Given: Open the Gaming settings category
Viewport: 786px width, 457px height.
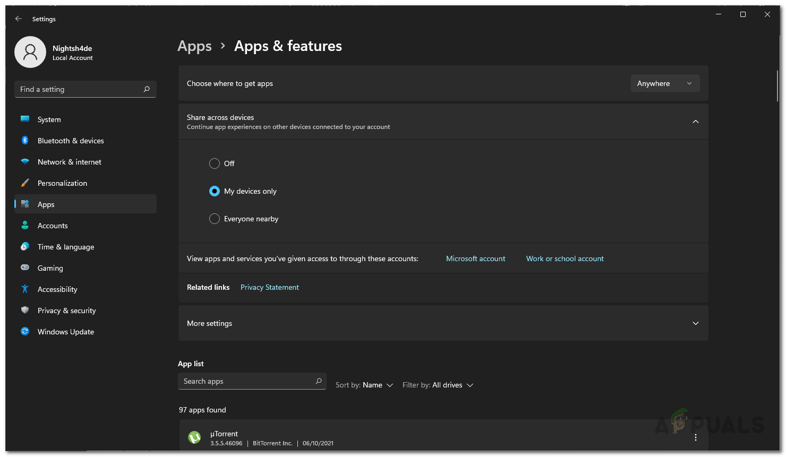Looking at the screenshot, I should coord(50,268).
